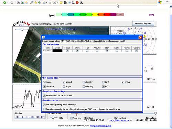The image size is (172, 129).
Task: Enable the kmh checkbox
Action: (103, 82)
